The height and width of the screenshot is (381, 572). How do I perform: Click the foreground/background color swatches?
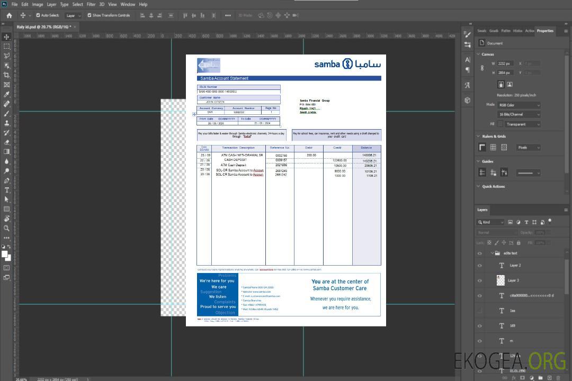click(6, 256)
